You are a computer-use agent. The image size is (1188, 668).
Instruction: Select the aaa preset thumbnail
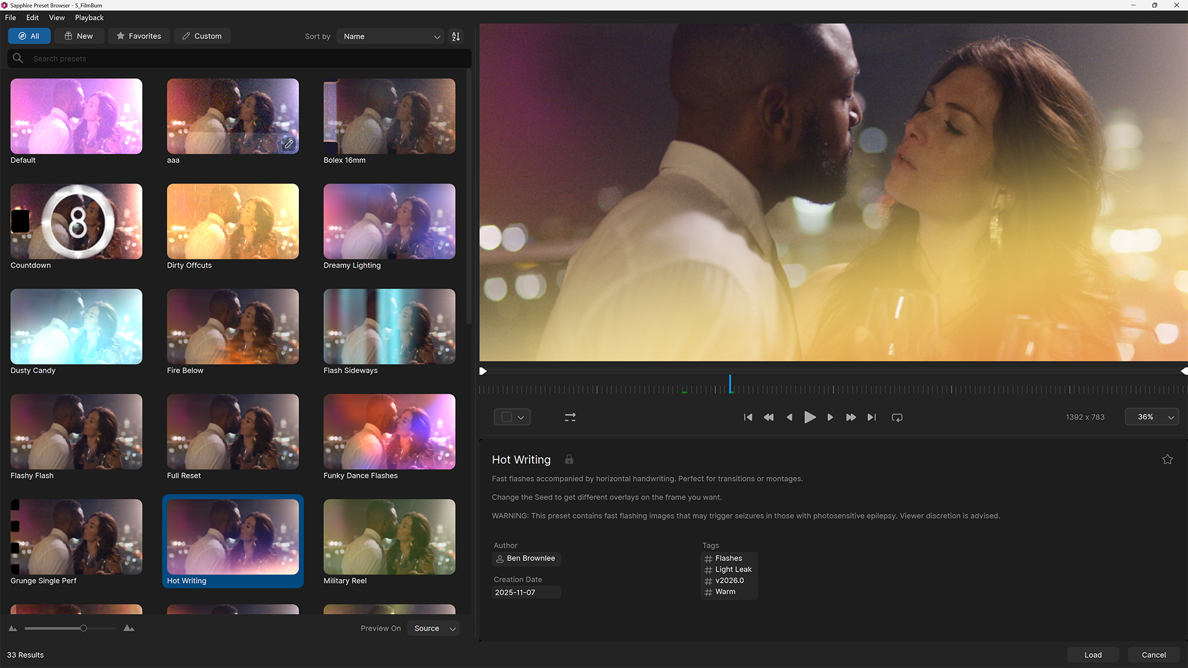233,116
